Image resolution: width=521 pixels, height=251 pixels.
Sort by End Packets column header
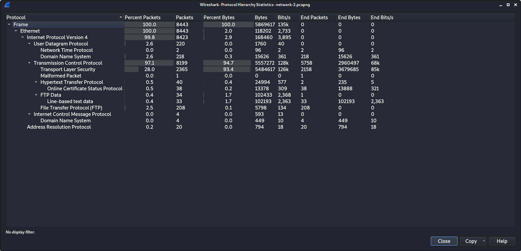318,18
